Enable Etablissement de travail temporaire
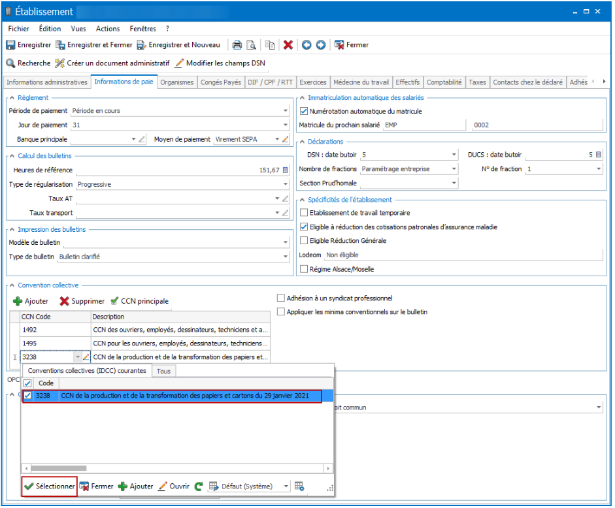The width and height of the screenshot is (615, 508). [303, 213]
